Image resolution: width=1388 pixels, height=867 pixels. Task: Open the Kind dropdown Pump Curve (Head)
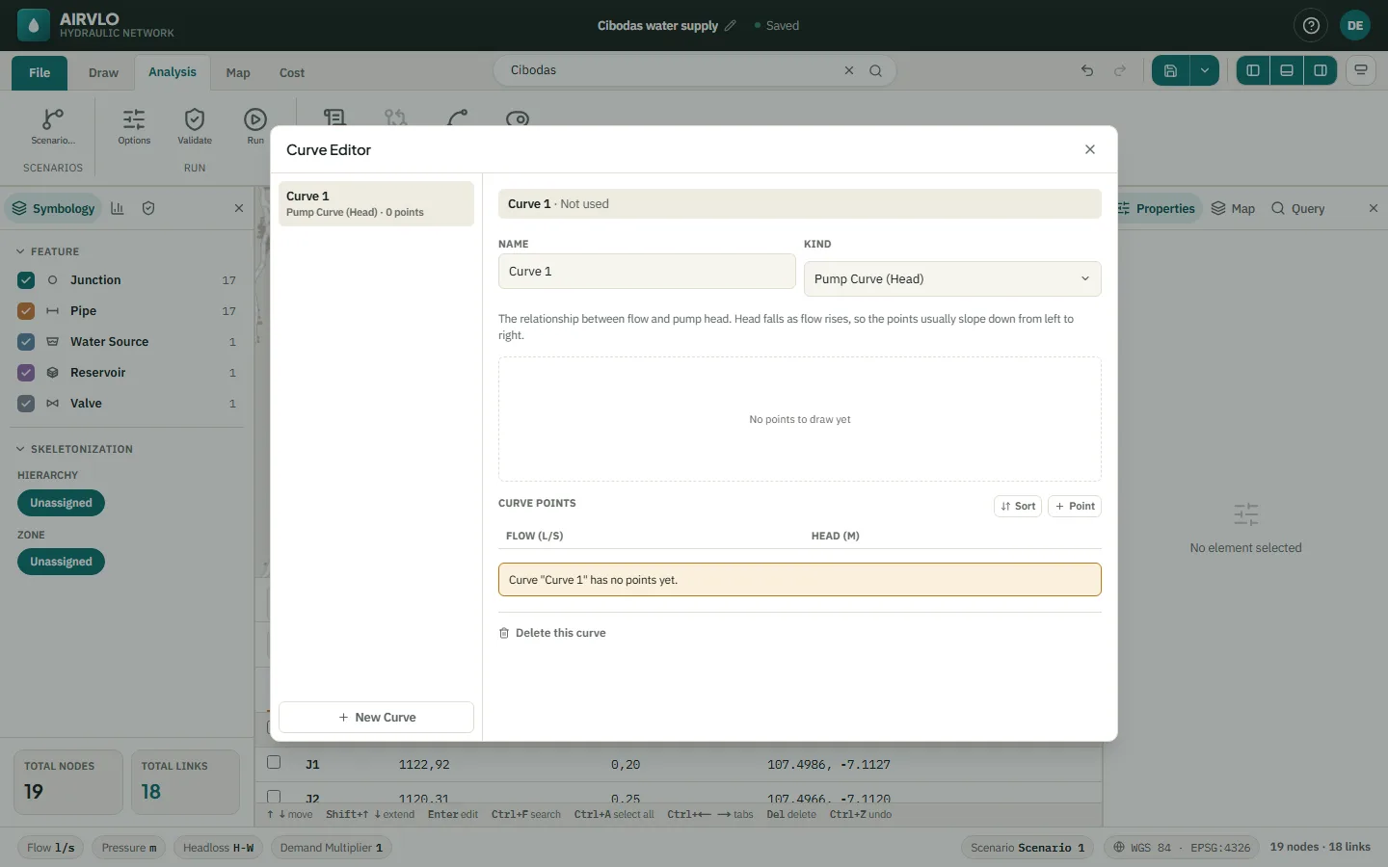point(952,278)
